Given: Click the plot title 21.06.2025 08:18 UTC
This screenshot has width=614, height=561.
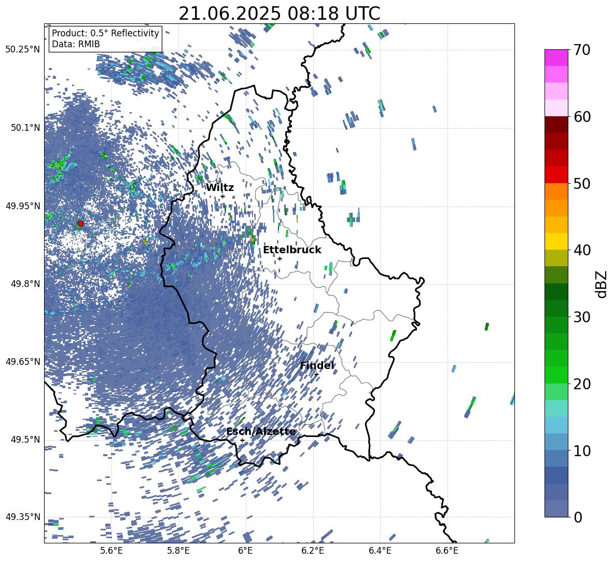Looking at the screenshot, I should tap(279, 13).
